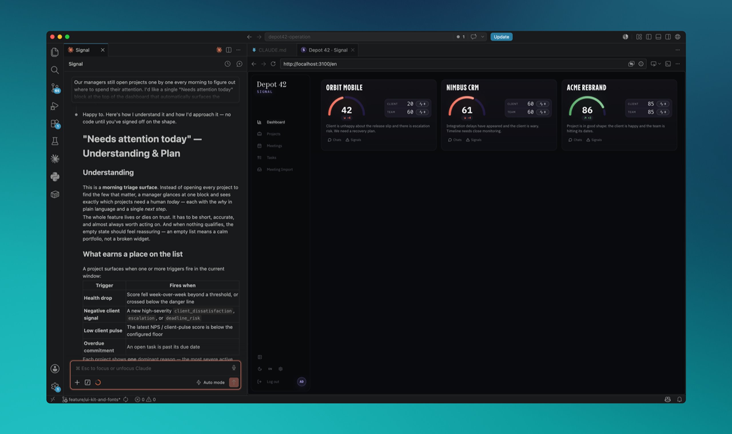Switch Auto mode in Claude prompt
Screen dimensions: 732x434
pyautogui.click(x=211, y=382)
